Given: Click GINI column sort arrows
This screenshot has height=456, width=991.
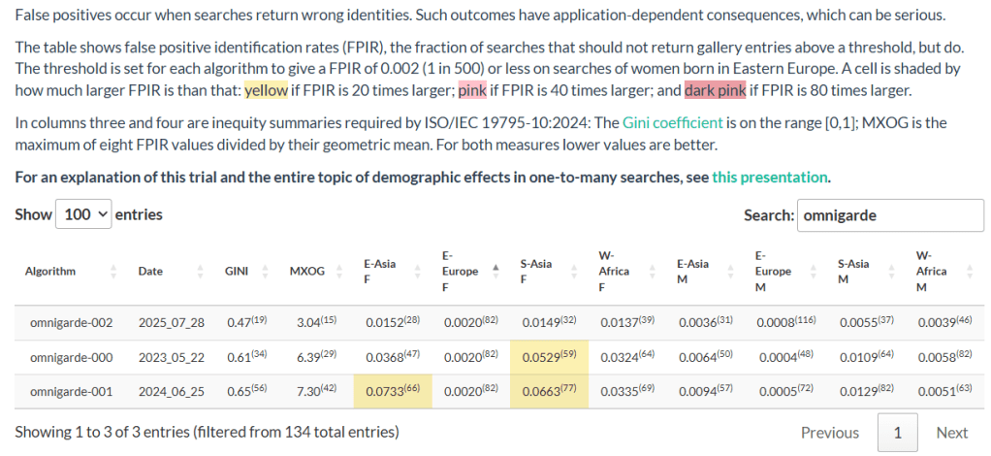Looking at the screenshot, I should coord(268,272).
